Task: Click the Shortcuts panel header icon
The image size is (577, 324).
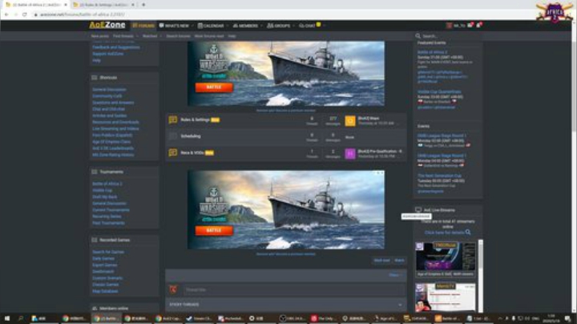Action: [95, 78]
